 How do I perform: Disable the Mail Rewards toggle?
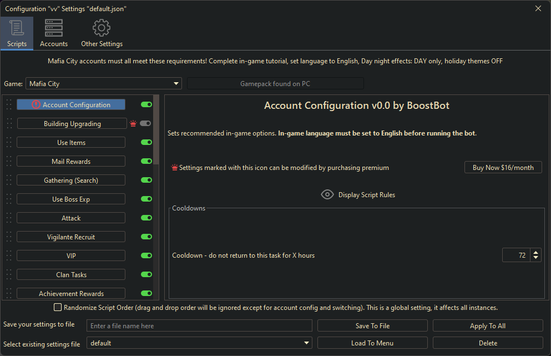coord(146,162)
